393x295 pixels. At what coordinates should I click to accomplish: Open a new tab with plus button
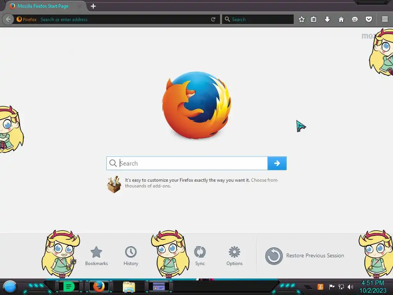[x=93, y=6]
